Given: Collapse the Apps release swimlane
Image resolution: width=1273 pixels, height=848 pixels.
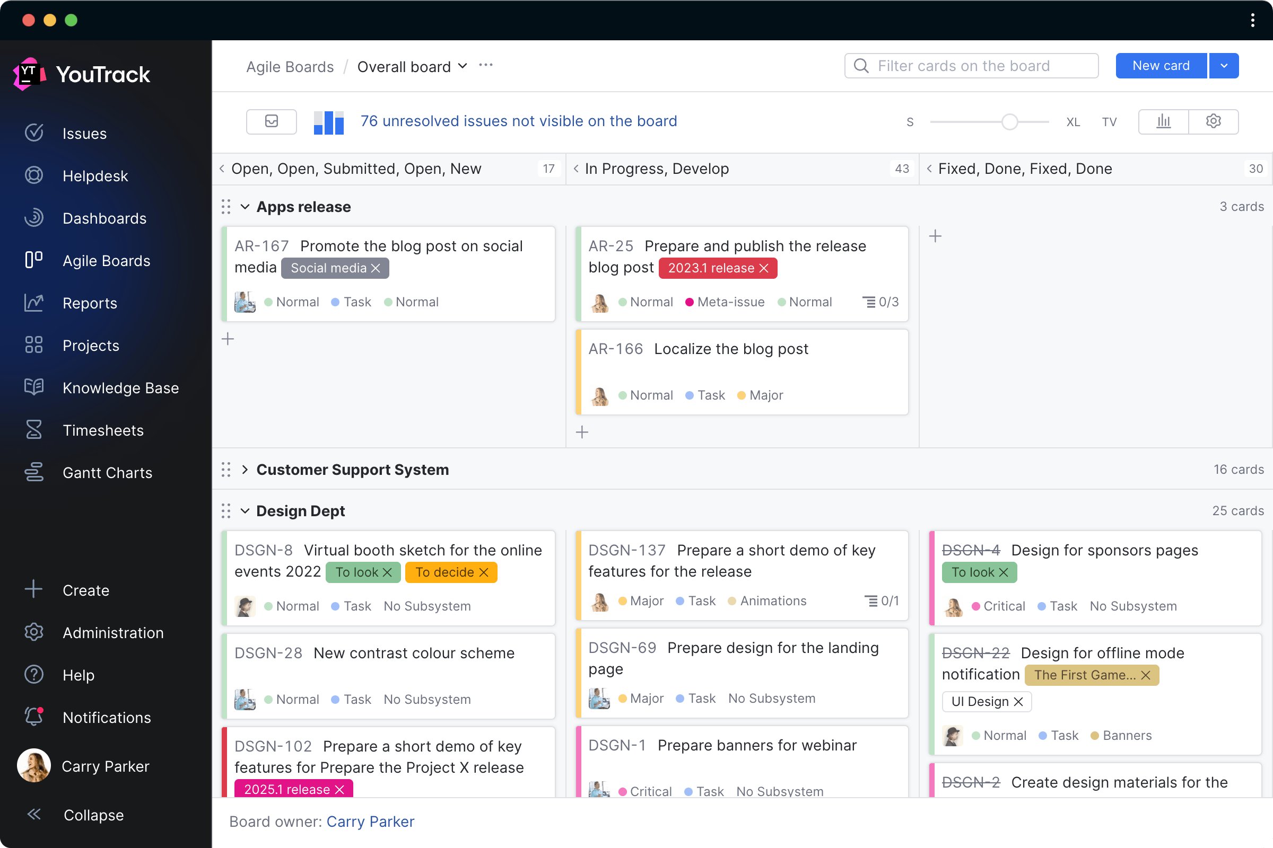Looking at the screenshot, I should pos(245,206).
